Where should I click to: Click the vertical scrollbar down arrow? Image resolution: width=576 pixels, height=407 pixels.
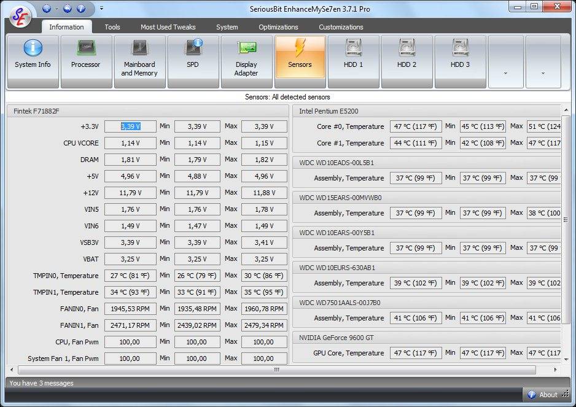coord(566,359)
